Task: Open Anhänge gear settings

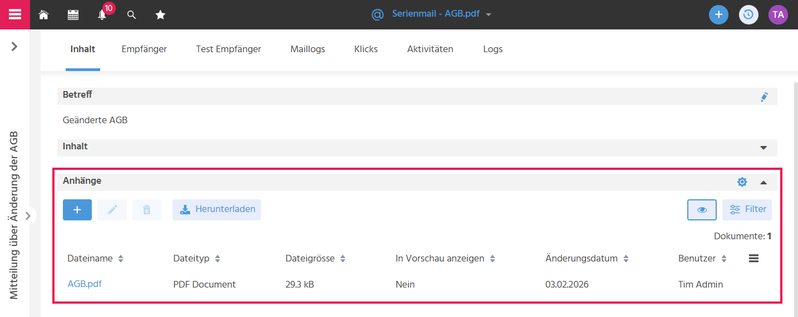Action: 742,182
